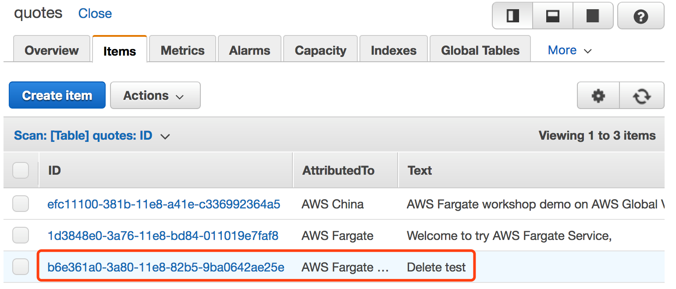Switch to bottom panel layout icon
The width and height of the screenshot is (676, 289).
pos(552,16)
